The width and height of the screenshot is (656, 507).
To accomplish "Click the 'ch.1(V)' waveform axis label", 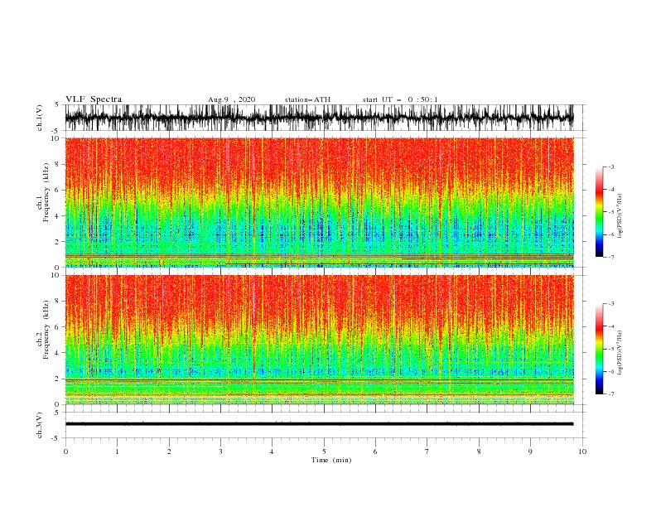I will (40, 118).
